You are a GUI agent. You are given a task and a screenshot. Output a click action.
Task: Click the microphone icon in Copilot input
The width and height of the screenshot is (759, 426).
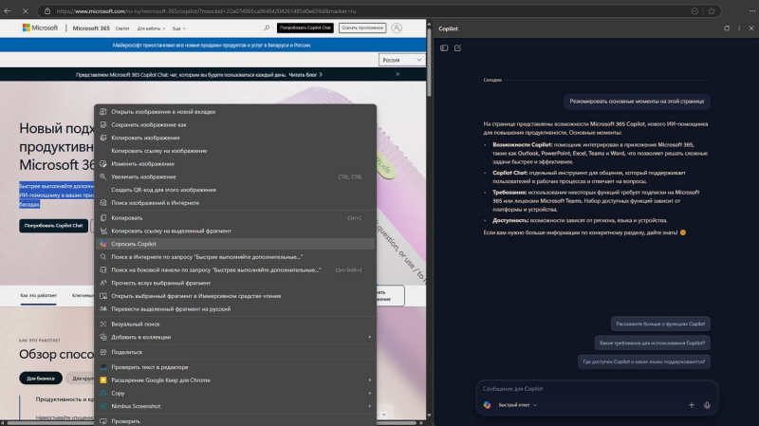click(x=707, y=405)
